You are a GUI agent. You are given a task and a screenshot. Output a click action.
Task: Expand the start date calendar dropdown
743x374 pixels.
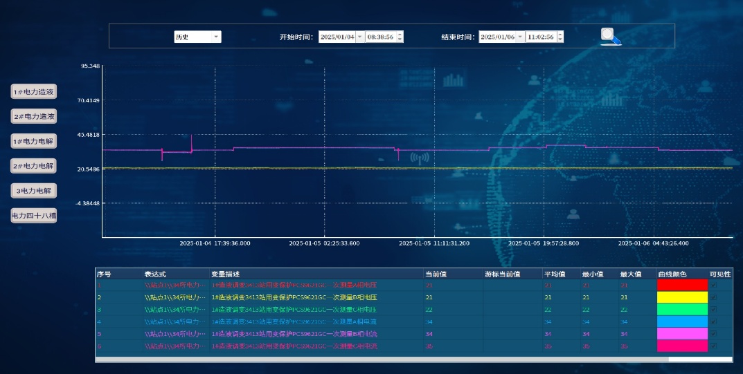(x=359, y=37)
